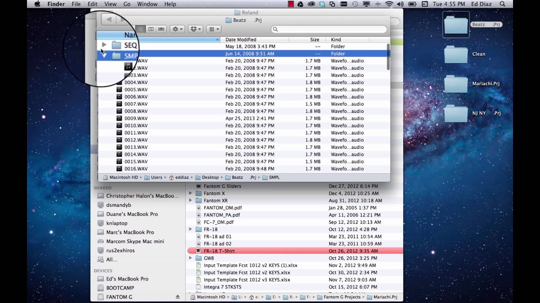Click the audio file icon of 0012.WAV
The image size is (540, 303).
point(119,140)
